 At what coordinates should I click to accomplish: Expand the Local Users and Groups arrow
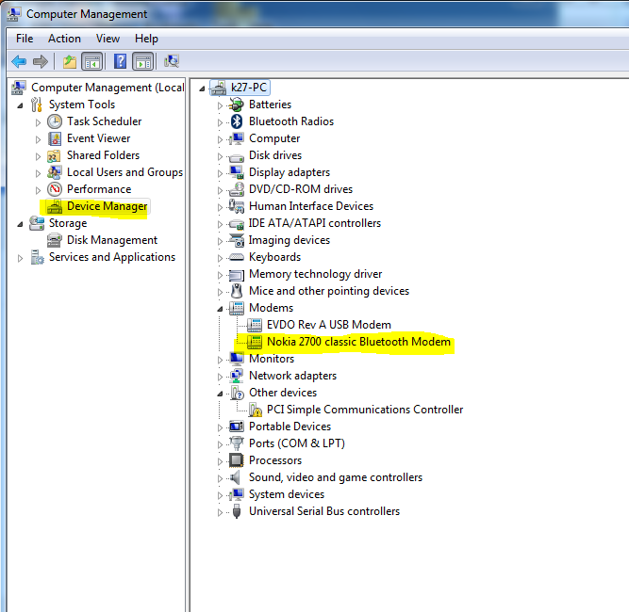click(x=38, y=173)
